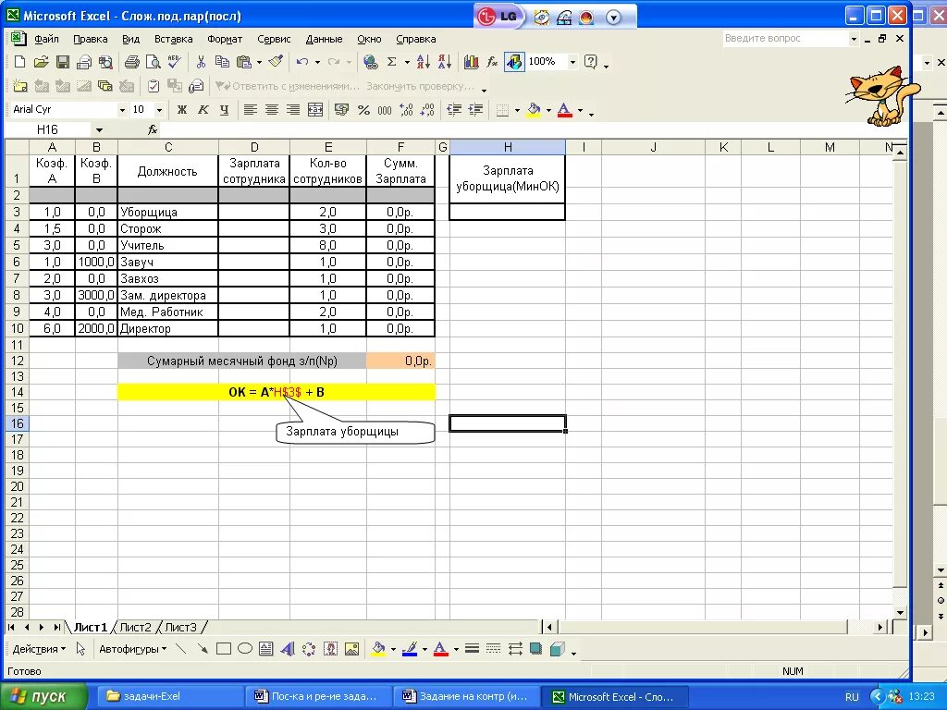Toggle underline formatting (Ч)
Screen dimensions: 947x710
point(224,109)
